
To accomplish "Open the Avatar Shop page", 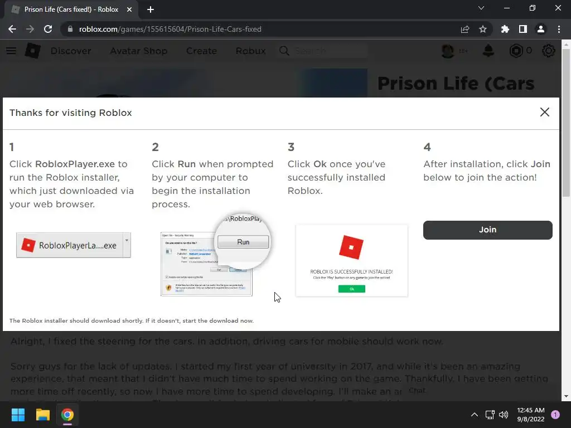I will [x=139, y=51].
